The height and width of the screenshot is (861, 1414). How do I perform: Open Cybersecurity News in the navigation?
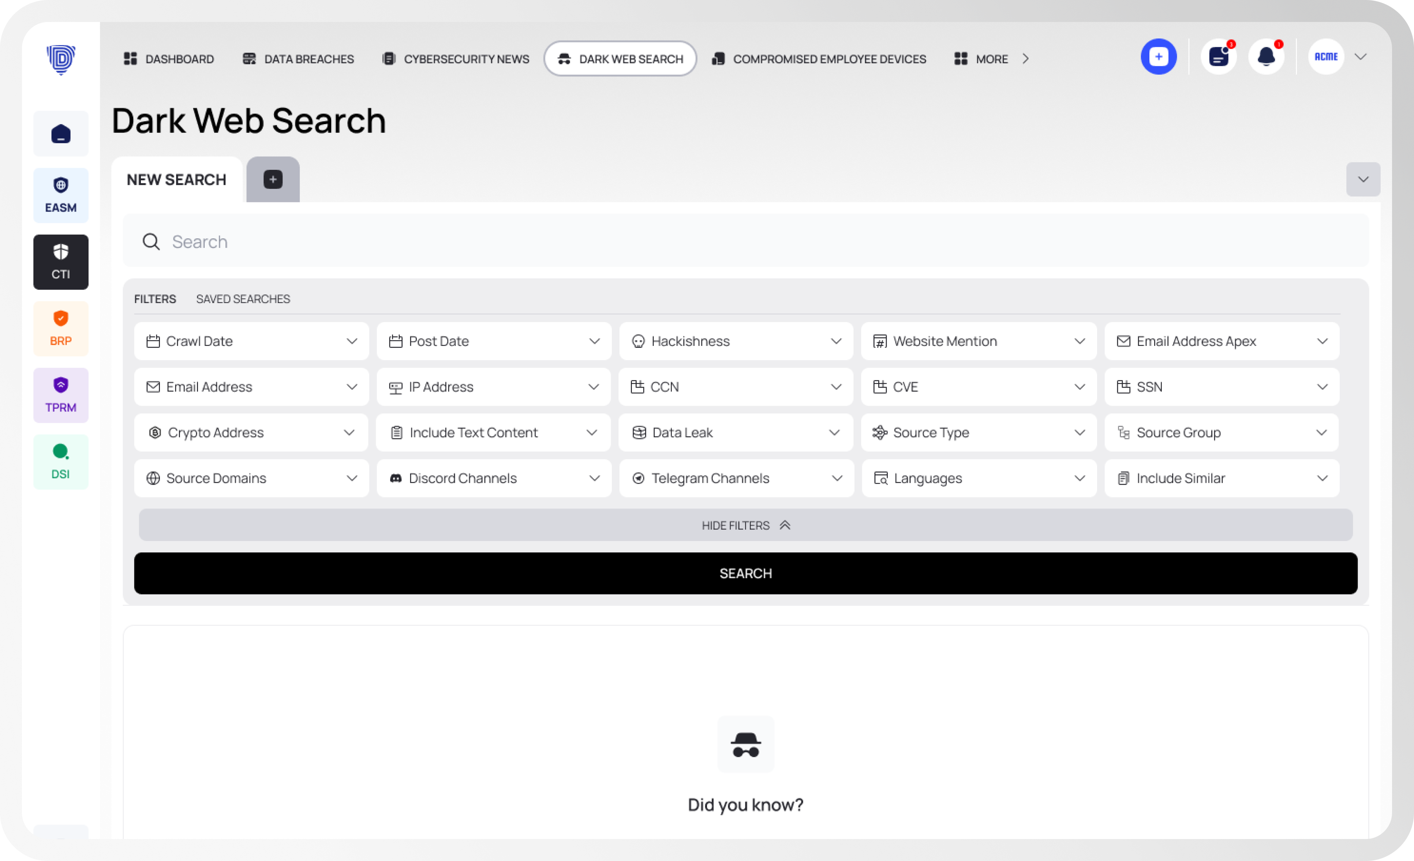coord(456,59)
